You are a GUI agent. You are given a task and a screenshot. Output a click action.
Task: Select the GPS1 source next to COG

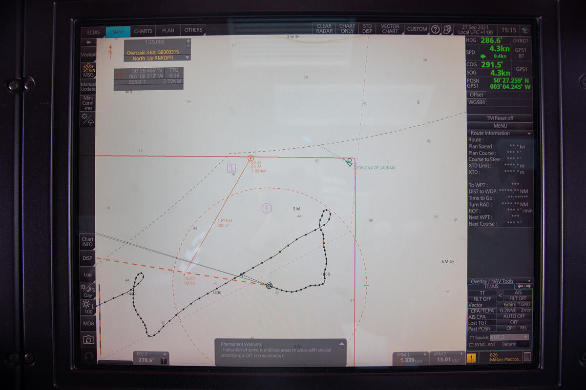[521, 69]
